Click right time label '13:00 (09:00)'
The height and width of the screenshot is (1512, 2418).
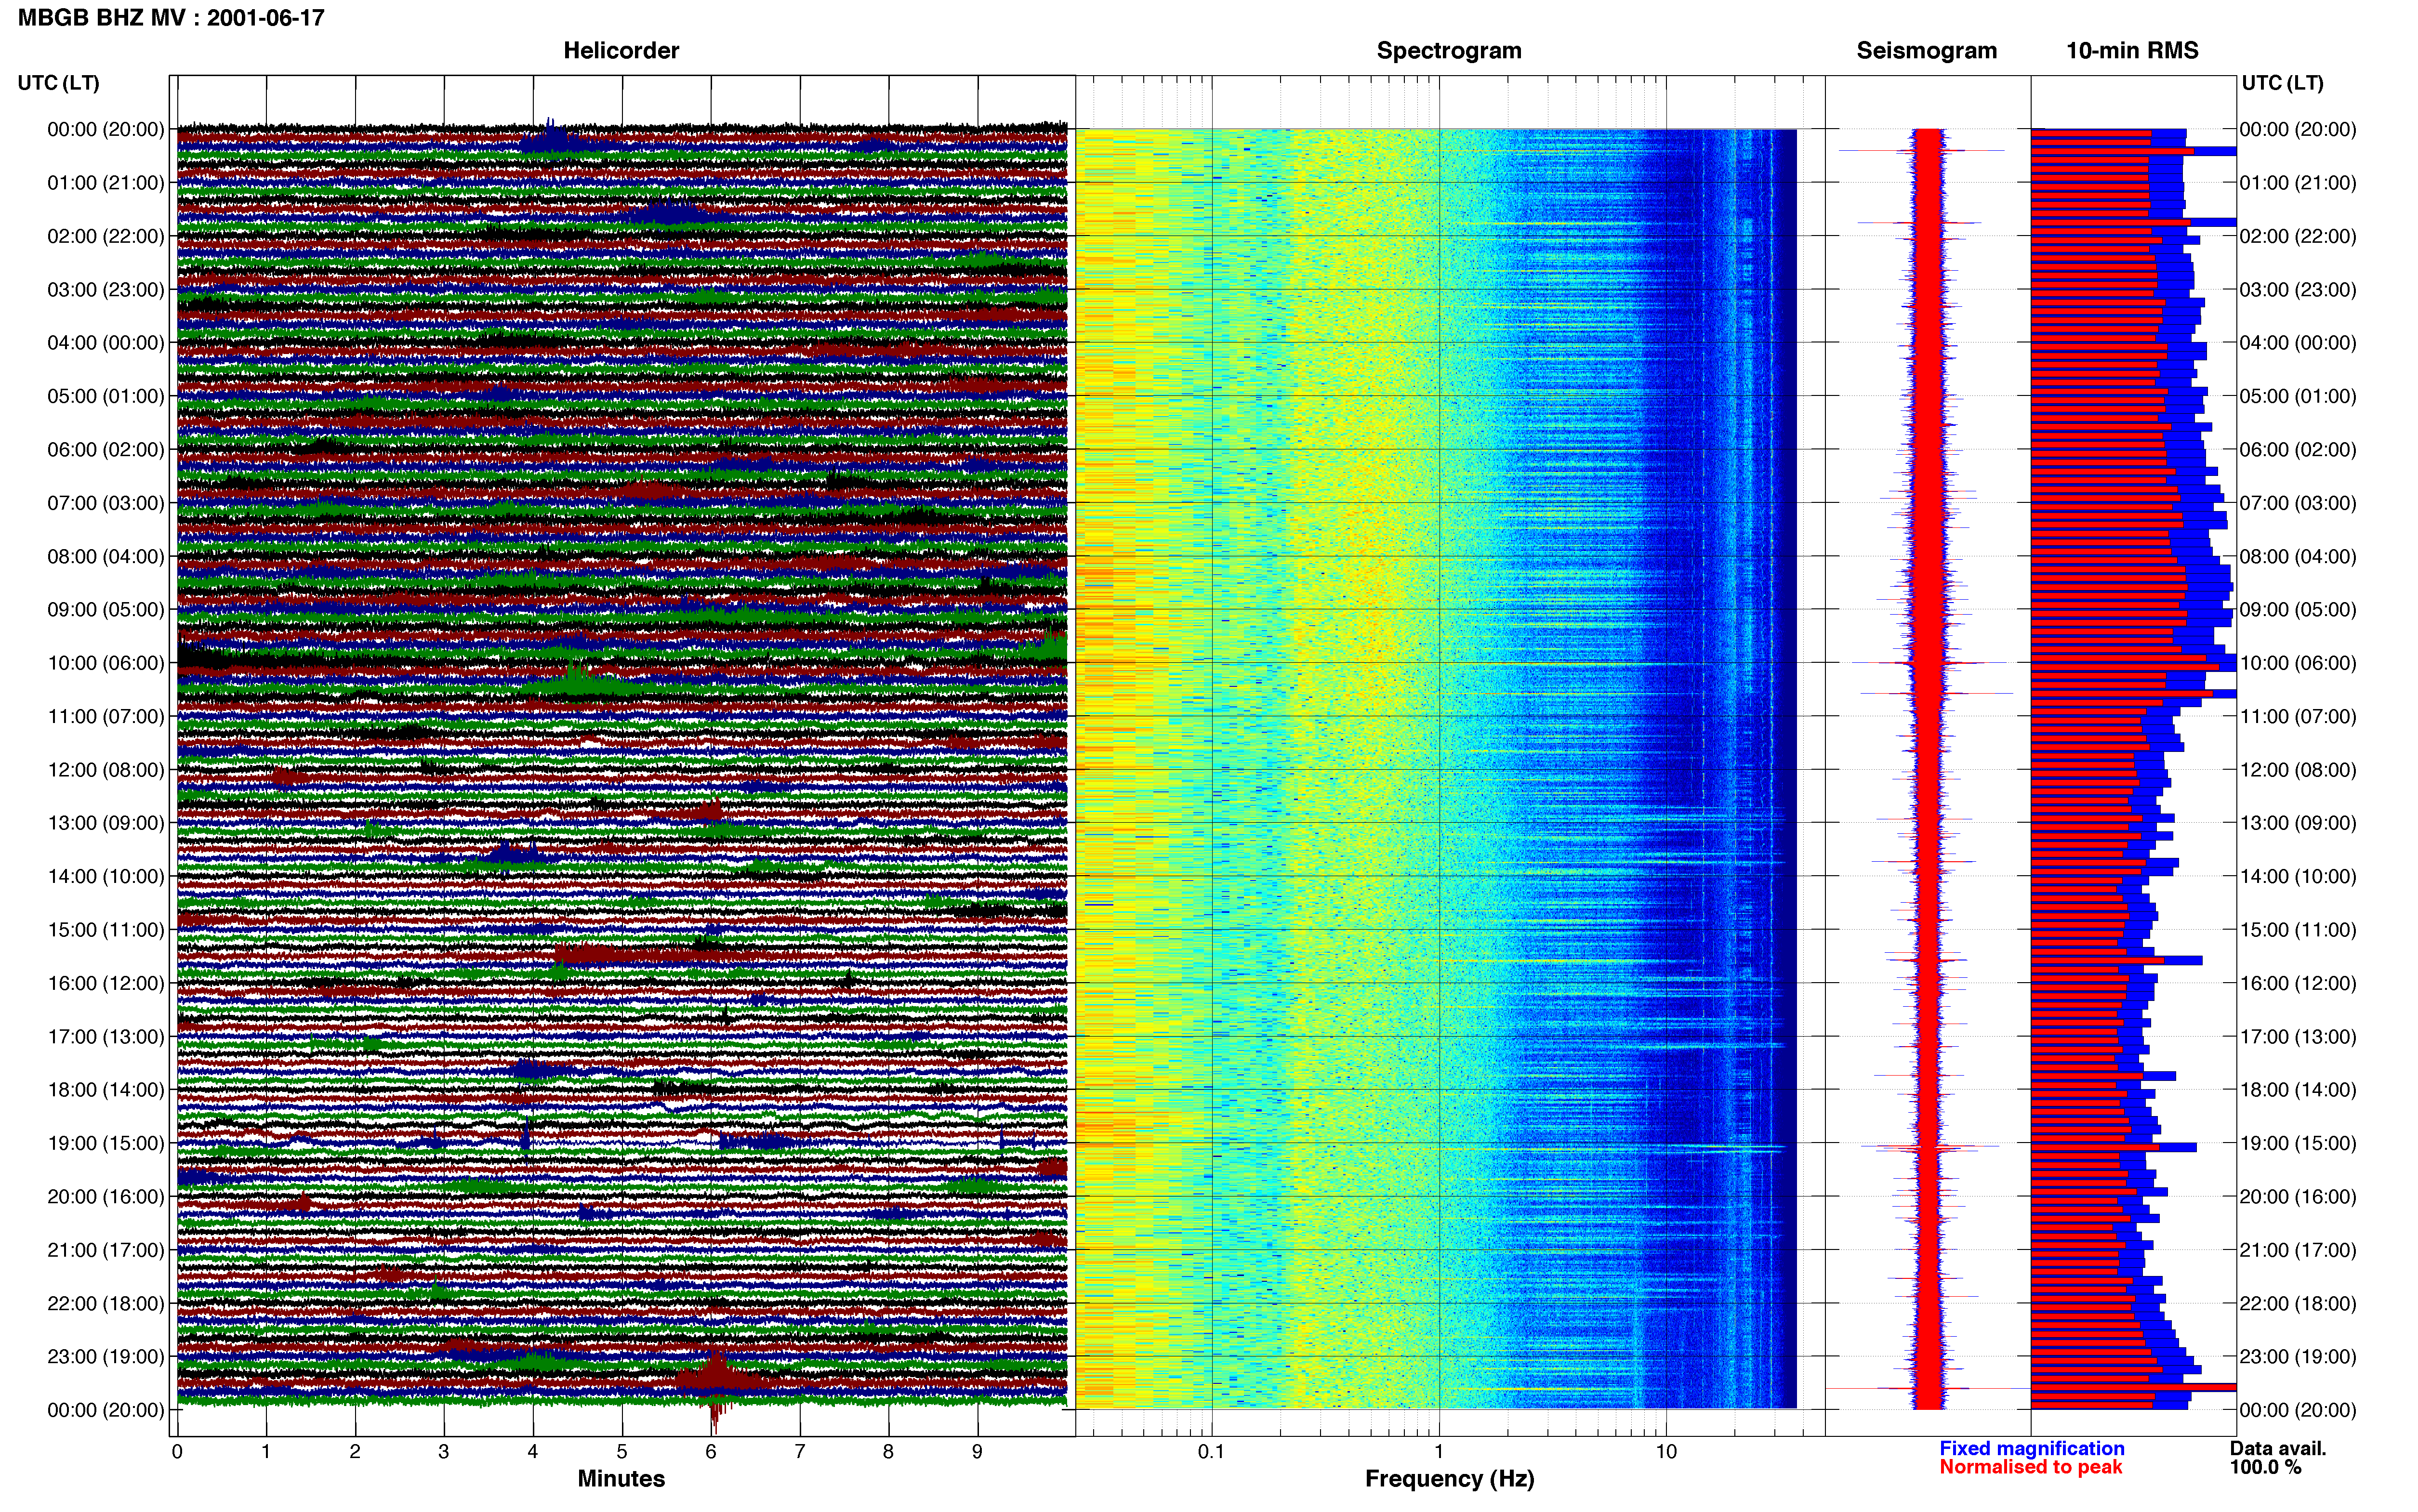(2298, 823)
